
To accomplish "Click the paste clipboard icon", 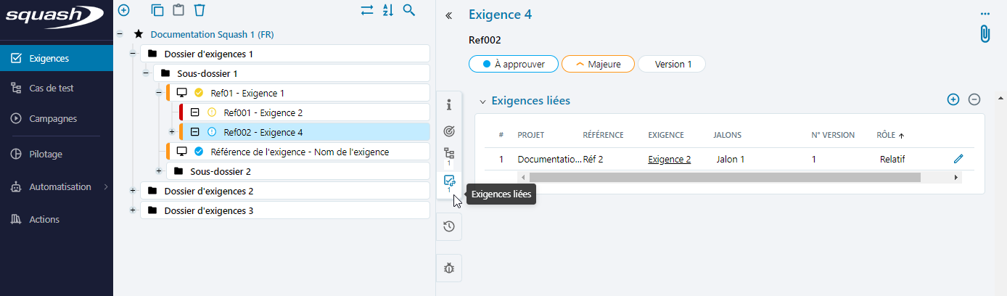I will [178, 10].
